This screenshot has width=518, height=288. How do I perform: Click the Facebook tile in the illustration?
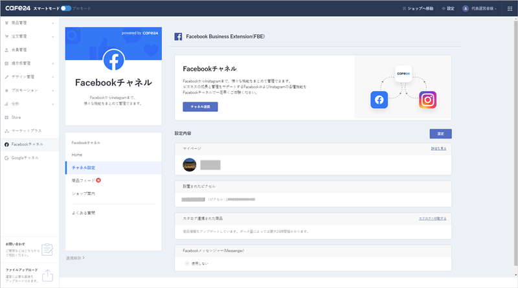(379, 100)
